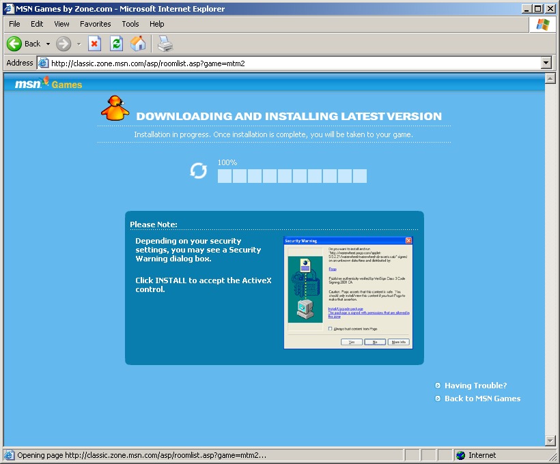Viewport: 560px width, 464px height.
Task: Click the '100%' progress label
Action: tap(227, 162)
